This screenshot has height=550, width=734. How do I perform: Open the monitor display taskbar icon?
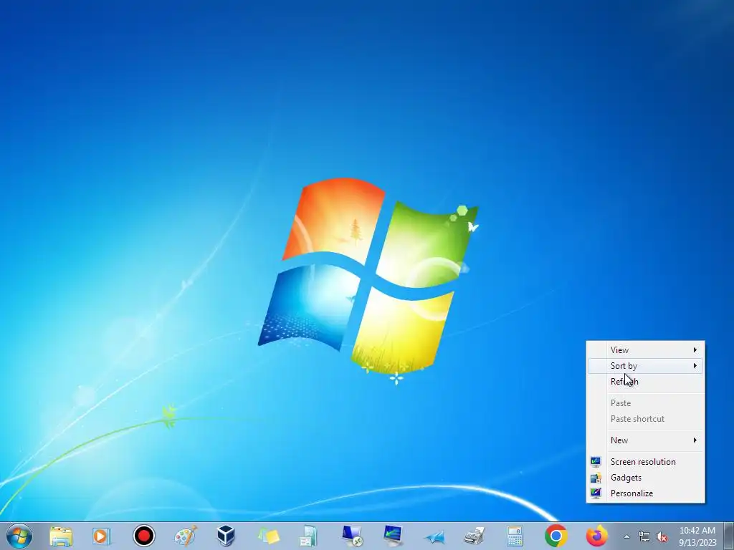[392, 536]
